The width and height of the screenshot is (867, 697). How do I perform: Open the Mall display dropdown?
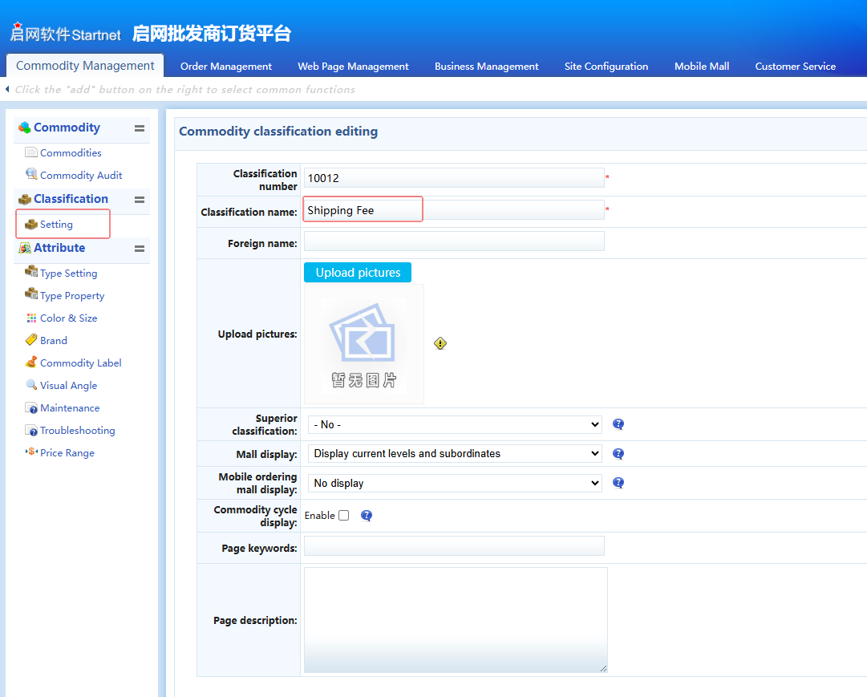click(x=454, y=453)
